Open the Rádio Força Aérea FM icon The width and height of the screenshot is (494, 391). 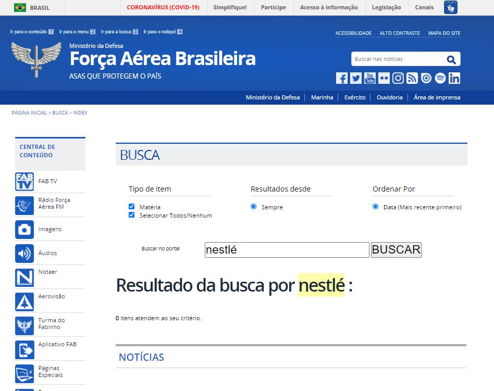24,206
